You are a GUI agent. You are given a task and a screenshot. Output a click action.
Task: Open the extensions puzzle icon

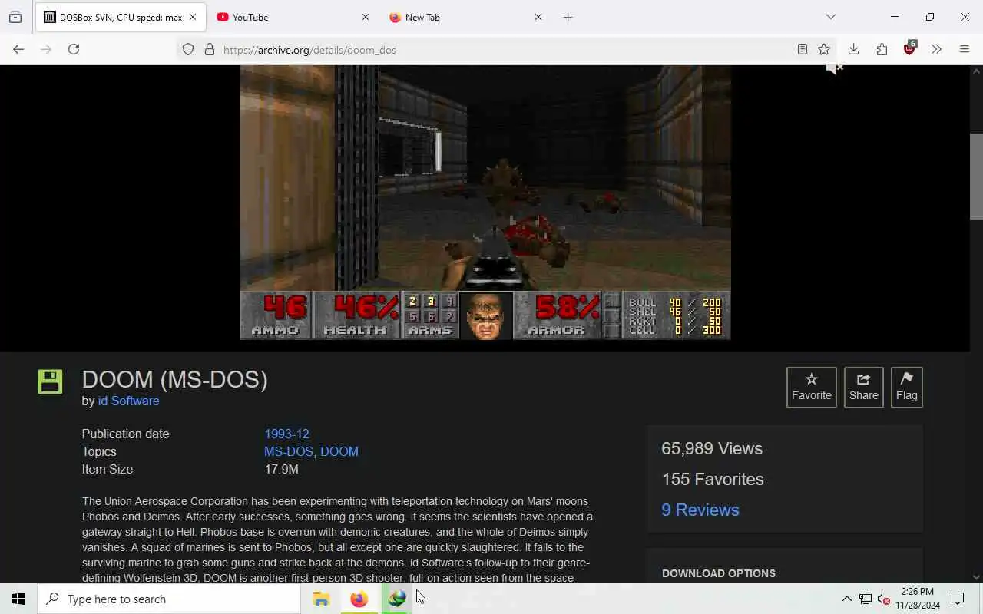[882, 49]
